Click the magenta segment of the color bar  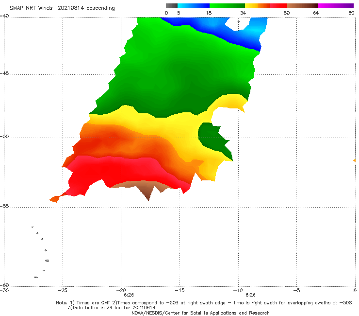tap(336, 6)
